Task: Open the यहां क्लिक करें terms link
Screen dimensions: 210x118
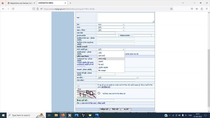Action: (x=106, y=87)
